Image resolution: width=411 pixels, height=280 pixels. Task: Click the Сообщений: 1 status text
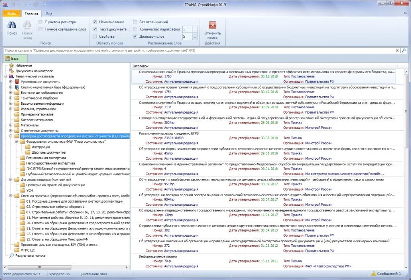click(x=389, y=274)
